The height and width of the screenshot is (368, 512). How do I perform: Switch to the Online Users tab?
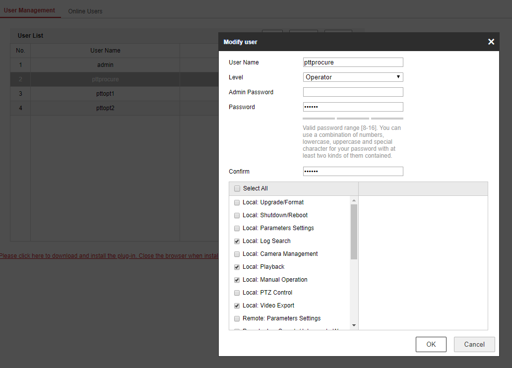(x=85, y=11)
